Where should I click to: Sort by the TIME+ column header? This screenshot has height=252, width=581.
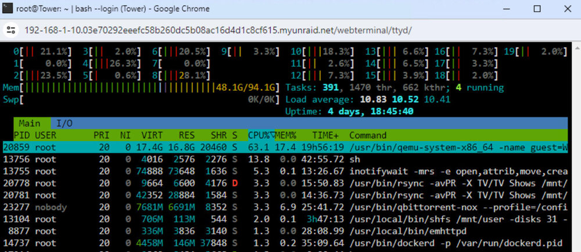(326, 135)
